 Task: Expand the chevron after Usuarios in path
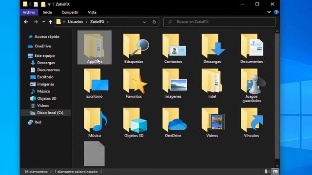(86, 22)
